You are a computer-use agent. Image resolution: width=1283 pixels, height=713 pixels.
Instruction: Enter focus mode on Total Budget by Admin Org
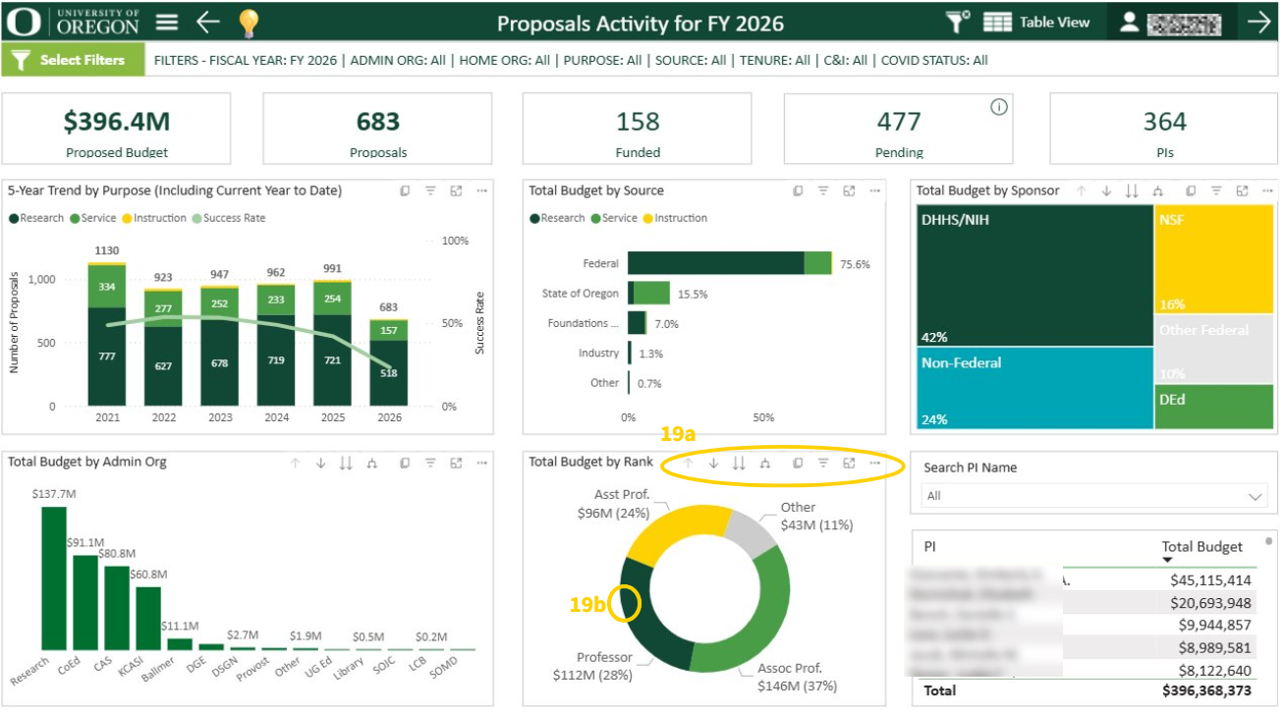click(456, 463)
